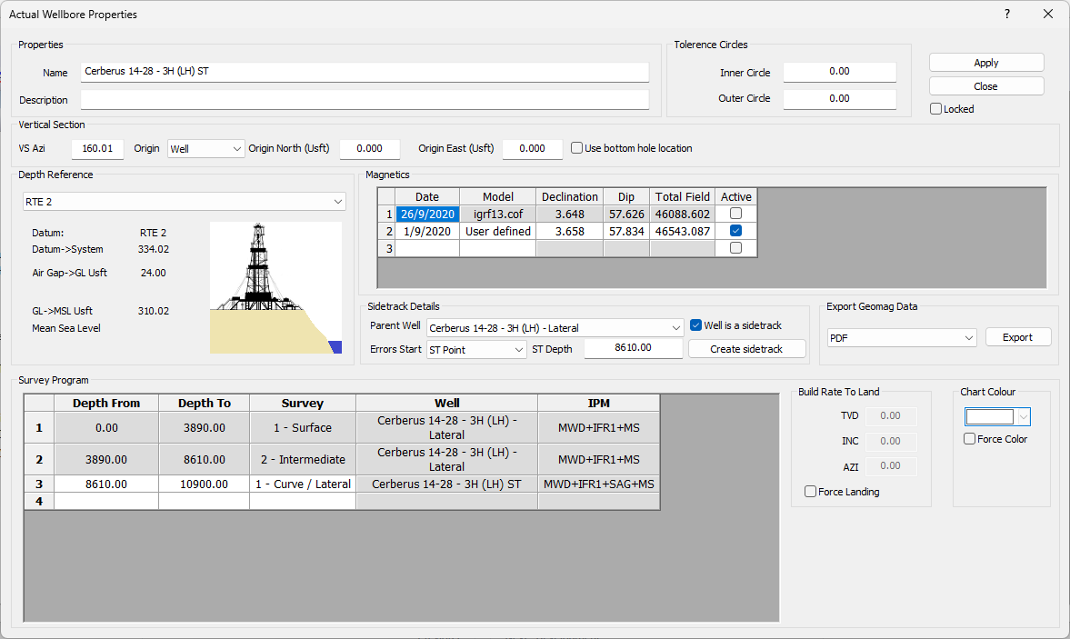Open the Origin dropdown showing Well
This screenshot has height=639, width=1070.
tap(206, 148)
